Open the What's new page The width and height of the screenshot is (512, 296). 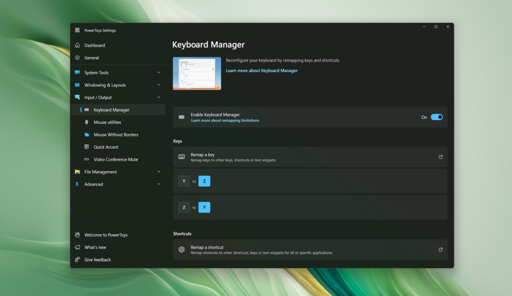[x=95, y=247]
